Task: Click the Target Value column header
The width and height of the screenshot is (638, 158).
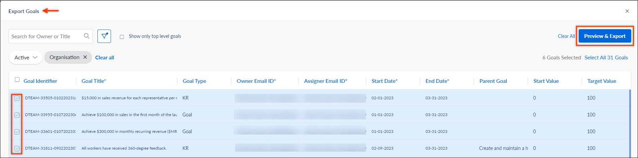Action: pyautogui.click(x=602, y=81)
